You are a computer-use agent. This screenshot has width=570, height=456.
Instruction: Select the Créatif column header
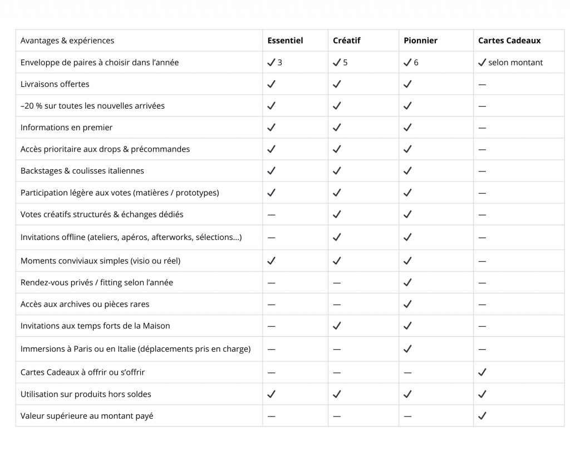[347, 41]
